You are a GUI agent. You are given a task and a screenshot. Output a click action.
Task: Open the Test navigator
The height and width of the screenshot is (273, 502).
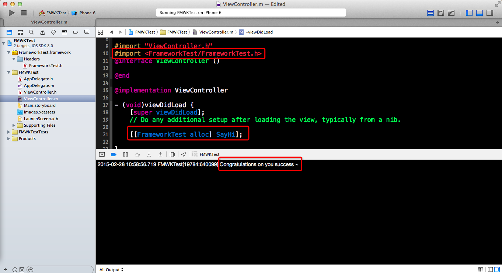53,32
